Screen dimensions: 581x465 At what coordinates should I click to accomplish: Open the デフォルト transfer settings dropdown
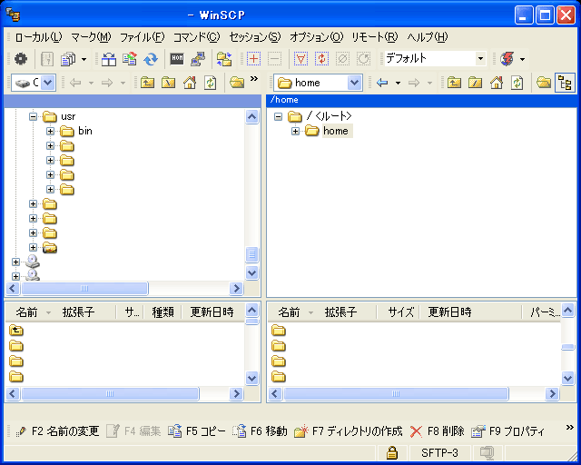pos(480,59)
